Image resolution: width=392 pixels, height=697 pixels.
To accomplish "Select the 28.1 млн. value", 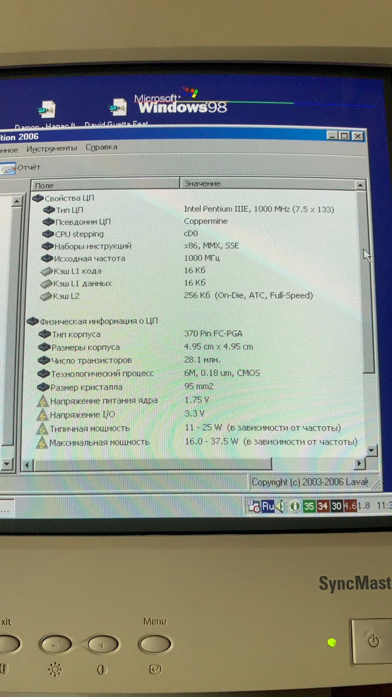I will (202, 360).
